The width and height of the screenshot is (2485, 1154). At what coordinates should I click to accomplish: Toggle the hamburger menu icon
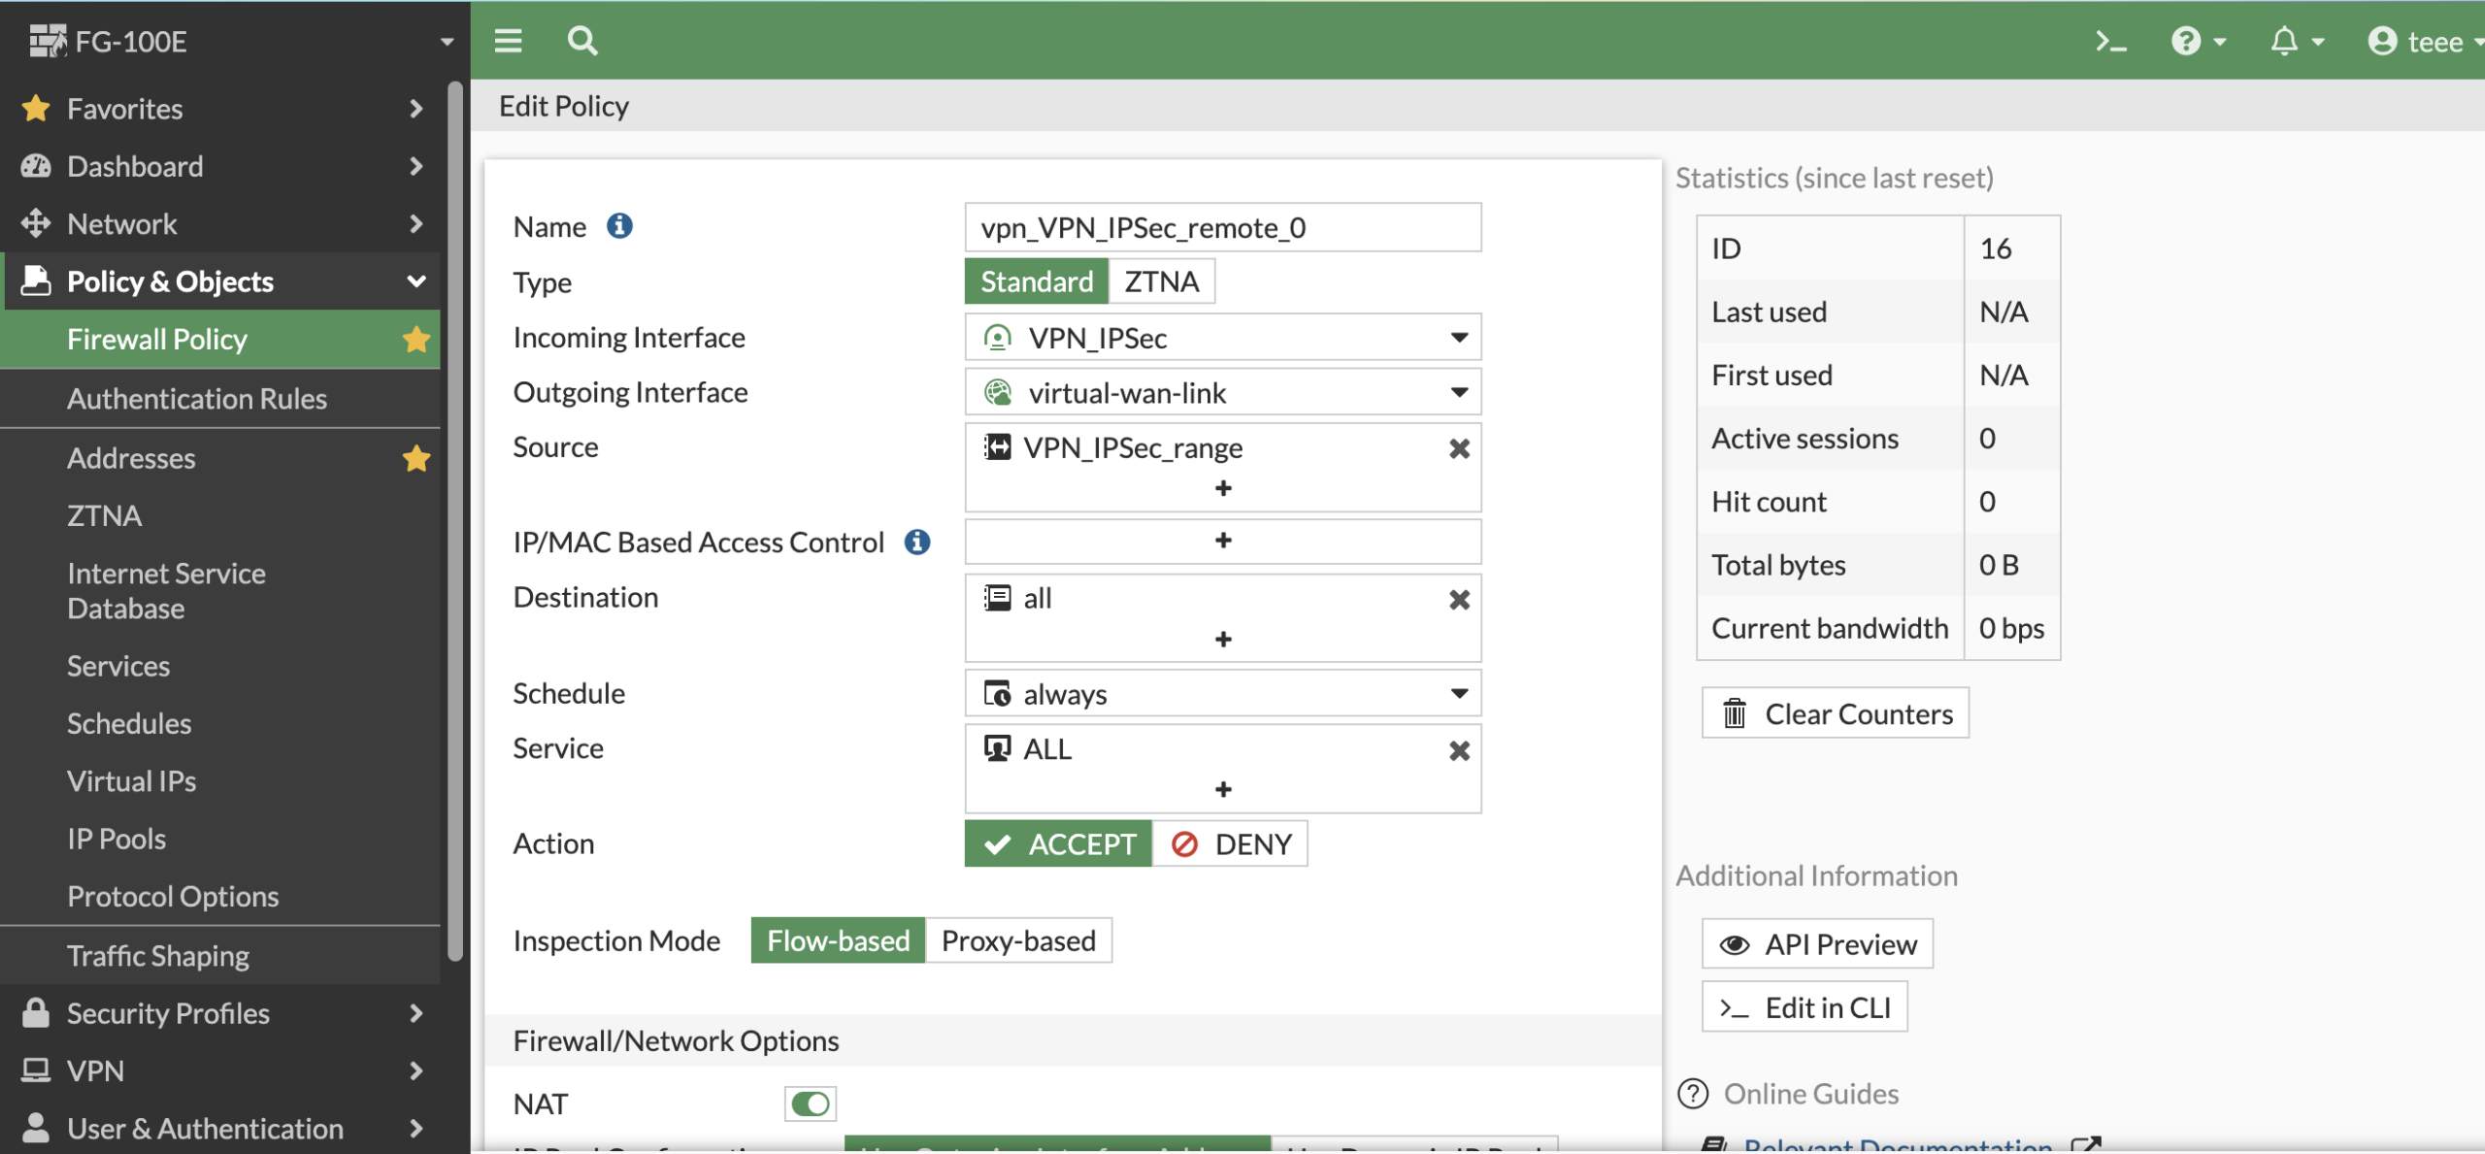point(508,41)
